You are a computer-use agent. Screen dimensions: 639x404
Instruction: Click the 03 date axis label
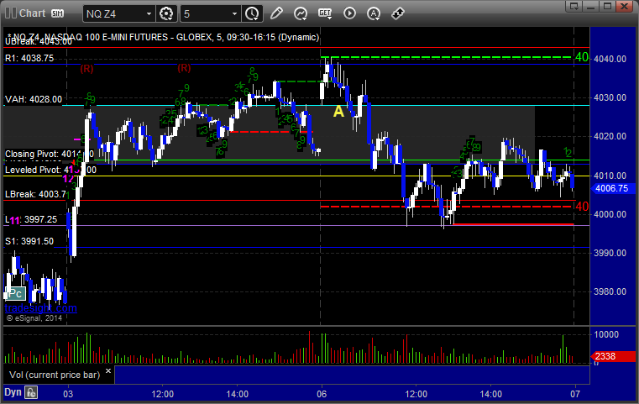[68, 394]
